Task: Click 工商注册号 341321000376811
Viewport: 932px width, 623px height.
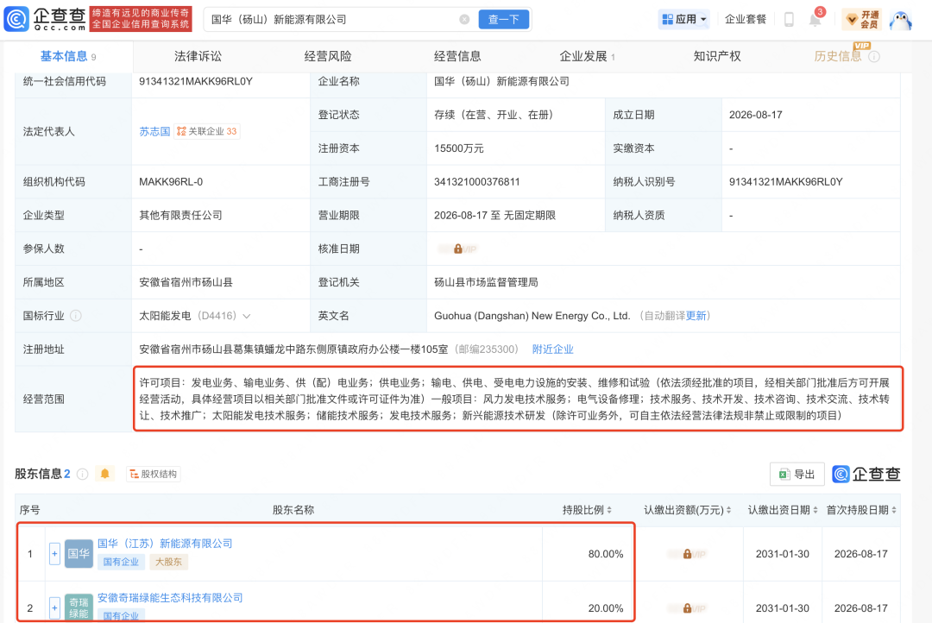Action: (476, 182)
